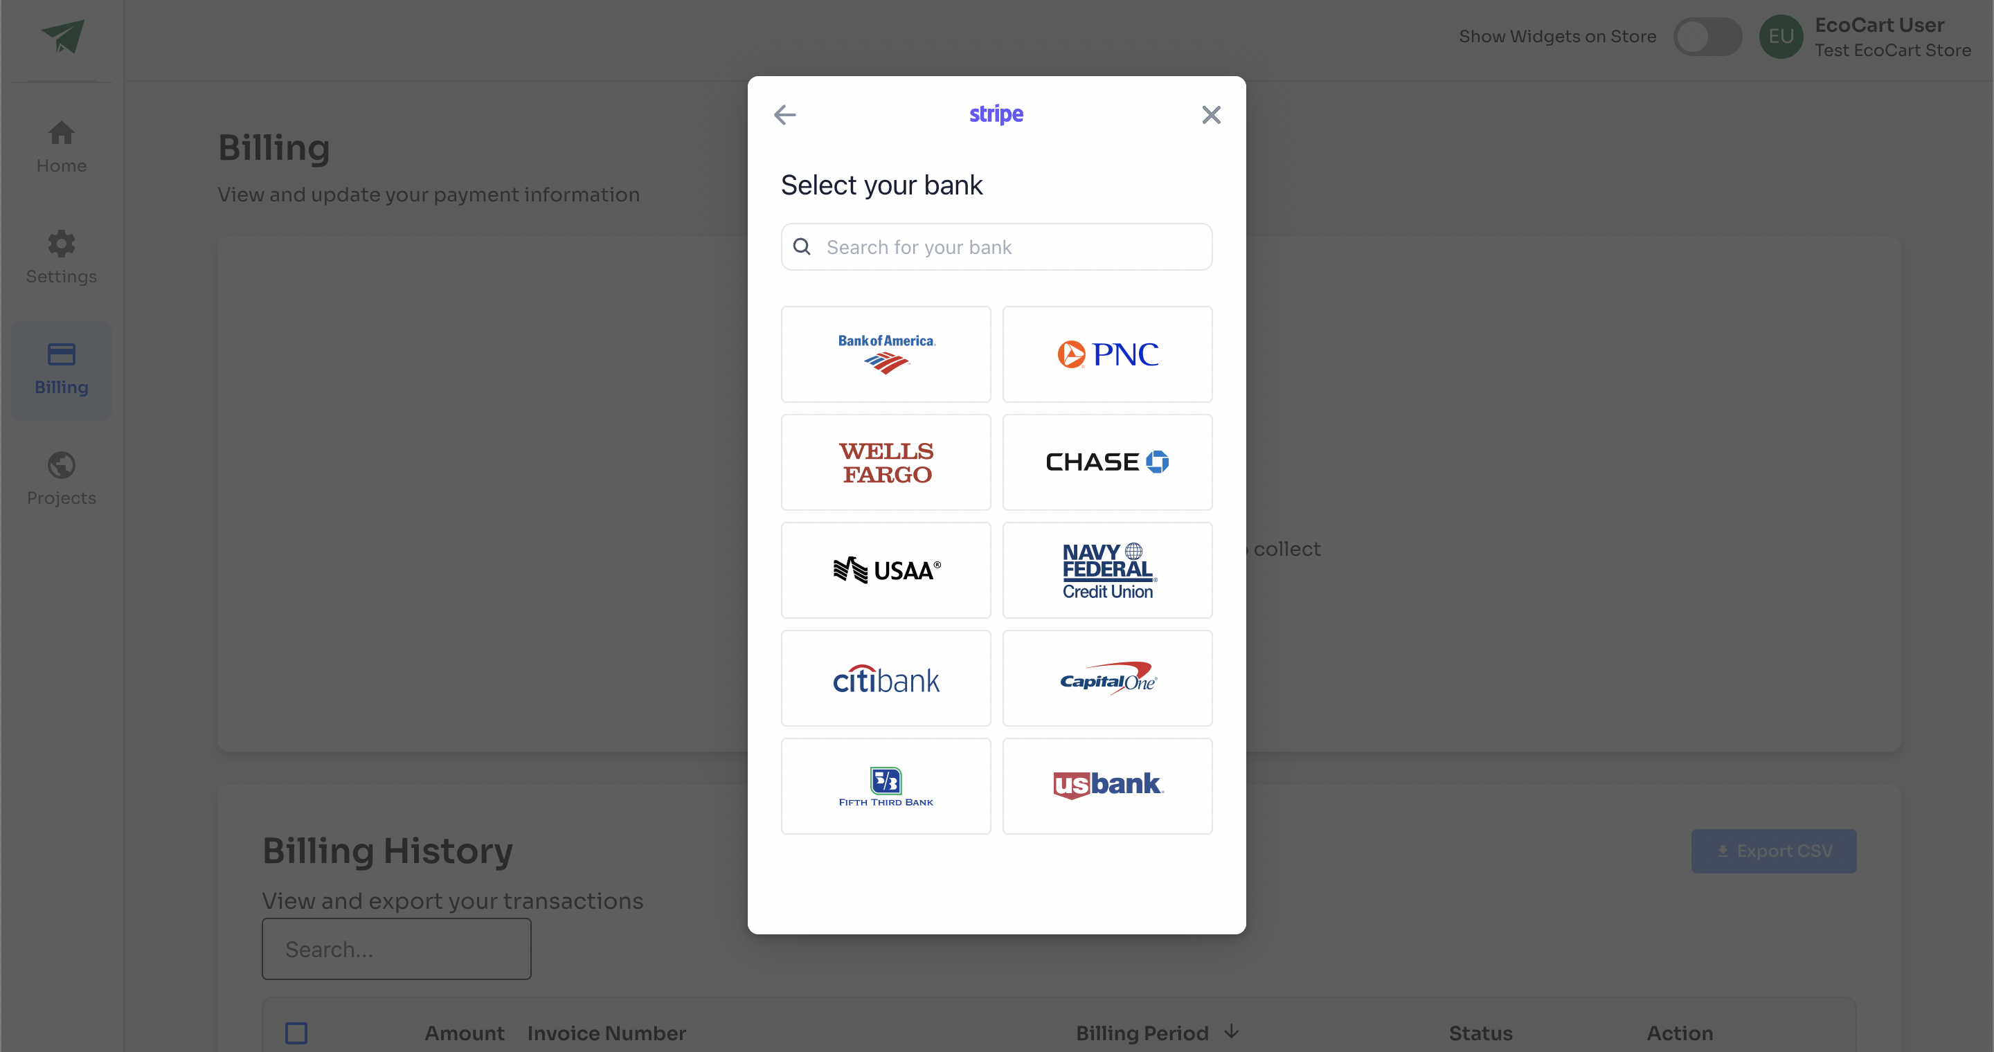Screen dimensions: 1994x1052
Task: Select the Chase bank icon
Action: pos(1106,462)
